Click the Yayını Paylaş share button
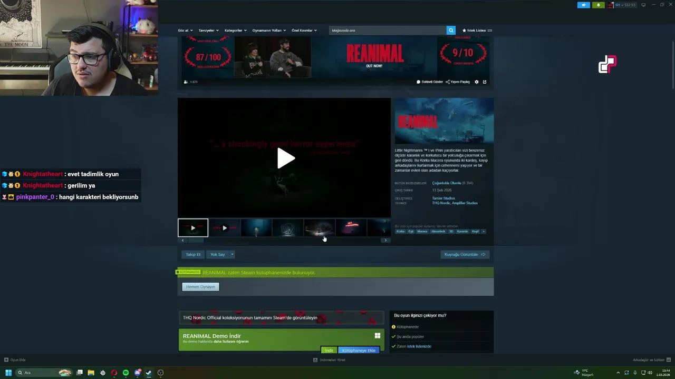The image size is (675, 379). pos(458,82)
